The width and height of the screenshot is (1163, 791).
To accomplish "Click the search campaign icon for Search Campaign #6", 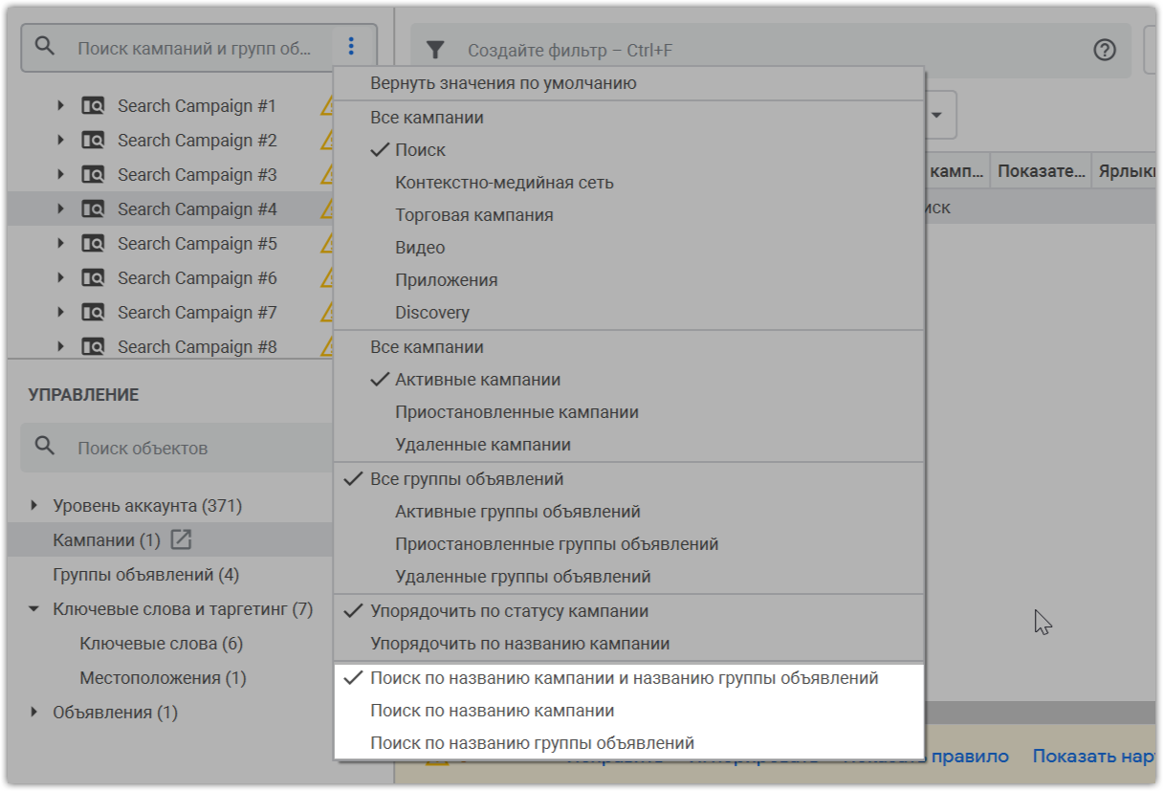I will coord(93,278).
